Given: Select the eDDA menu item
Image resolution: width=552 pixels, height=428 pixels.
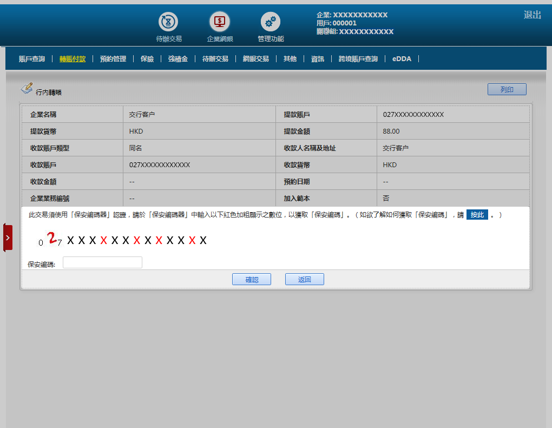Looking at the screenshot, I should click(x=402, y=59).
